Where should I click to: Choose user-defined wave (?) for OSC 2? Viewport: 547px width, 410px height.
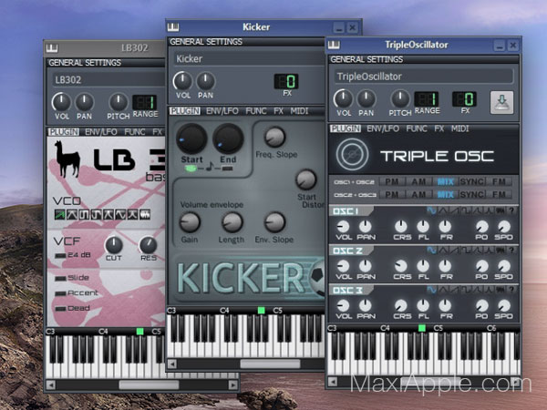tap(511, 250)
